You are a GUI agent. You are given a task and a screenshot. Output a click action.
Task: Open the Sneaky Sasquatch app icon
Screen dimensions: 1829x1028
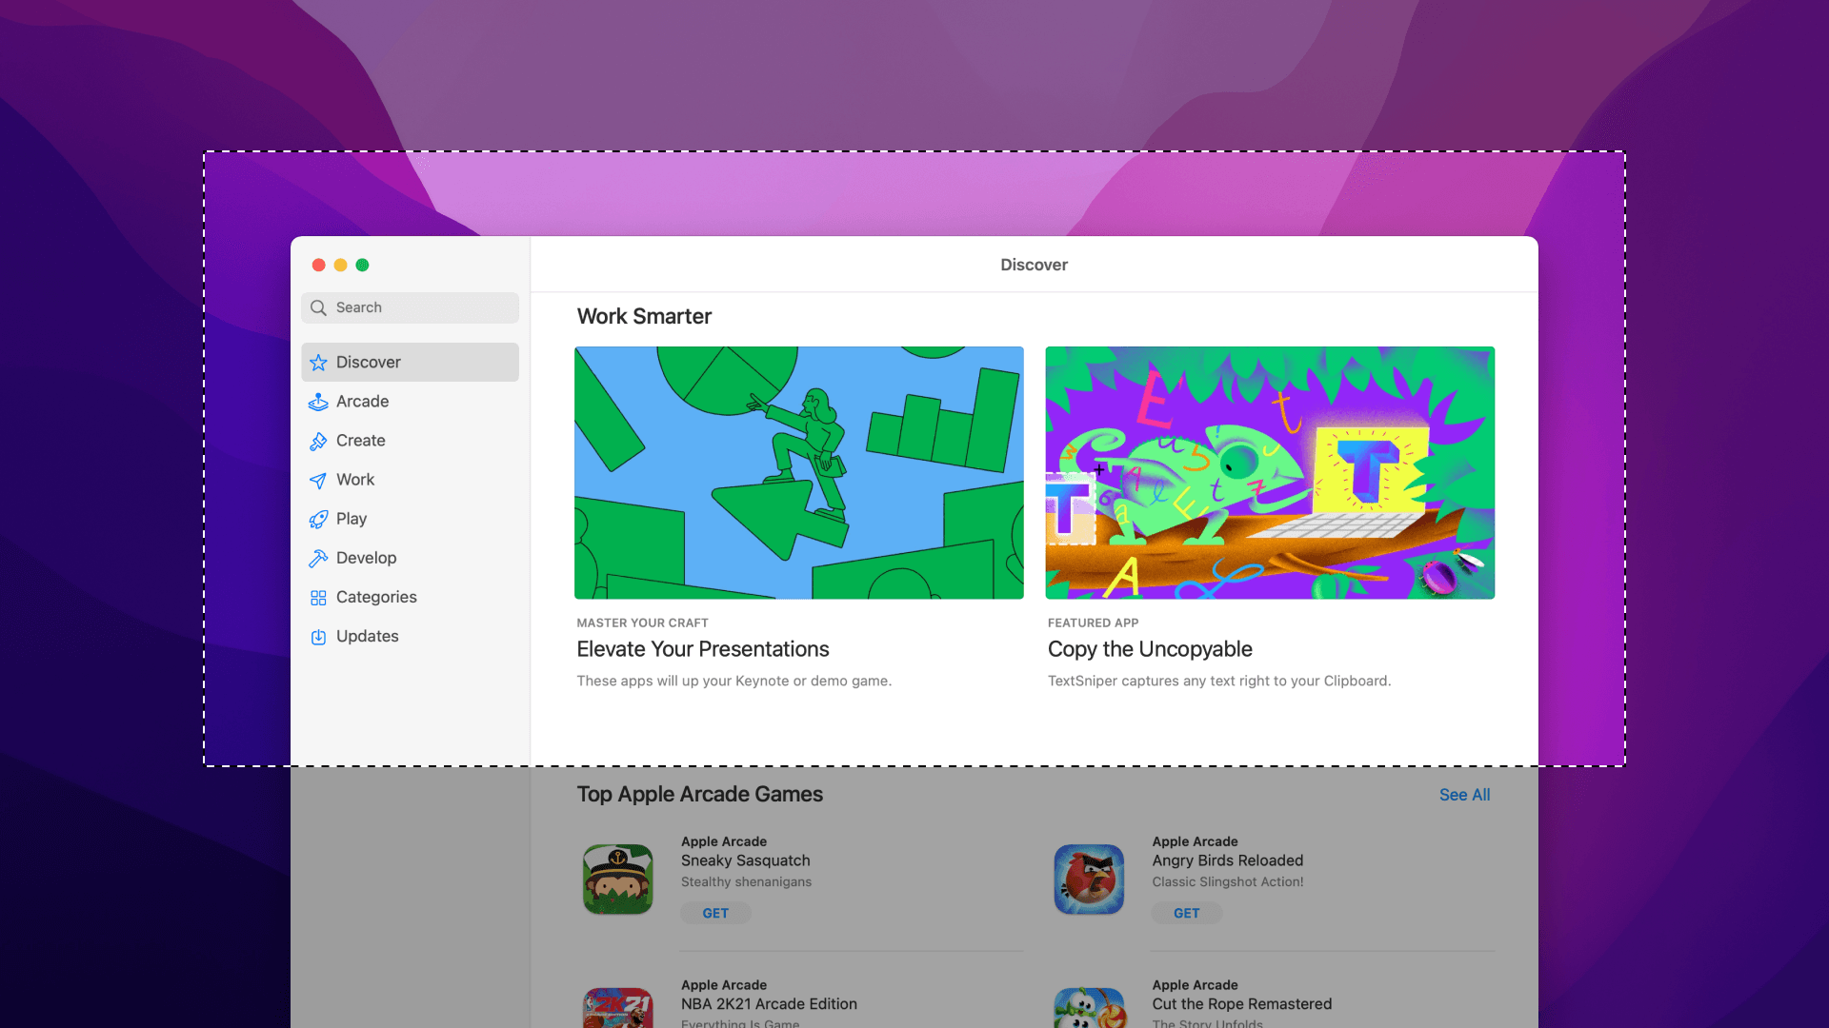point(618,879)
